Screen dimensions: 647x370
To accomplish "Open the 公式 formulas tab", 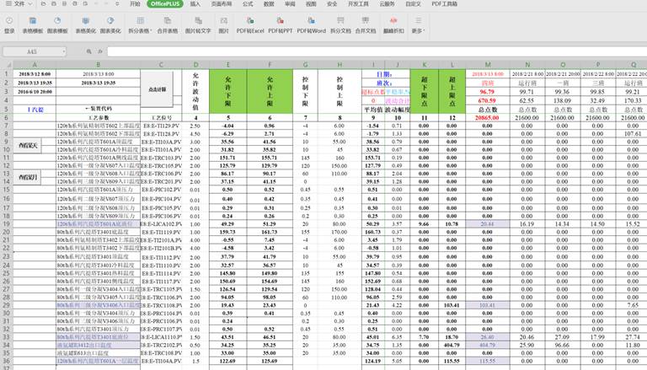I will coord(249,4).
